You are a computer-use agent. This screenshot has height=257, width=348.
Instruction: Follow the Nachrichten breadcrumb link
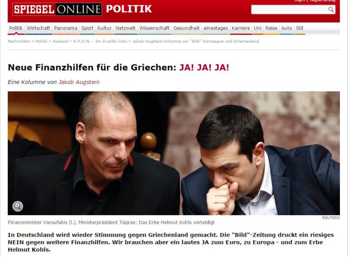point(19,41)
